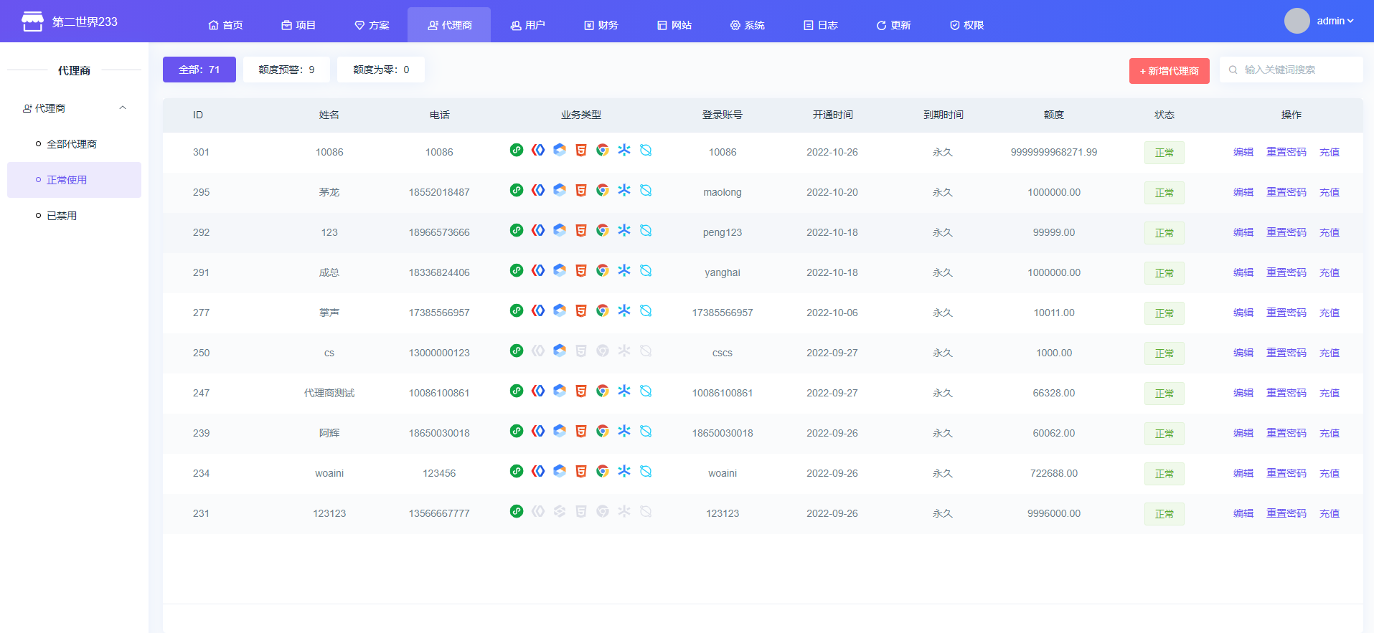The width and height of the screenshot is (1374, 633).
Task: Click the greyed planet icon in cs row
Action: 646,351
